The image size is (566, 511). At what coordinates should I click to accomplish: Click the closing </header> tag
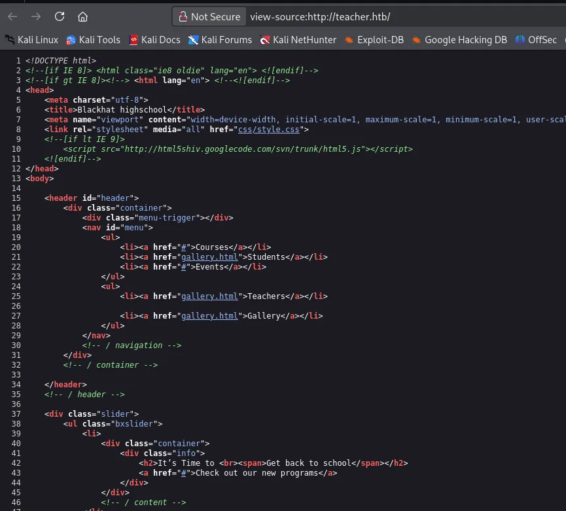(65, 385)
